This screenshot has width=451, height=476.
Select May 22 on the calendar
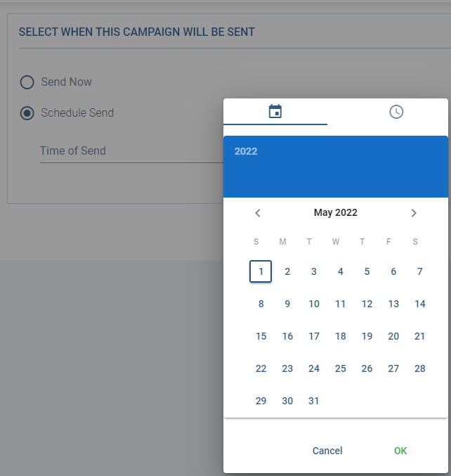[261, 368]
